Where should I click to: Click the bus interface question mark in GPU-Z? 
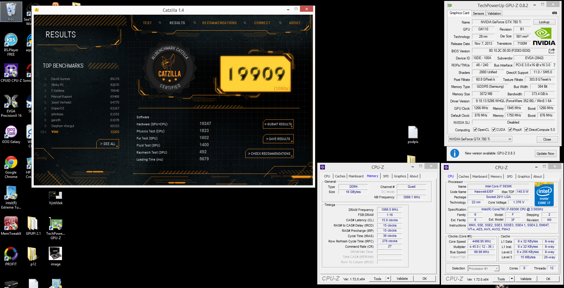(x=554, y=65)
